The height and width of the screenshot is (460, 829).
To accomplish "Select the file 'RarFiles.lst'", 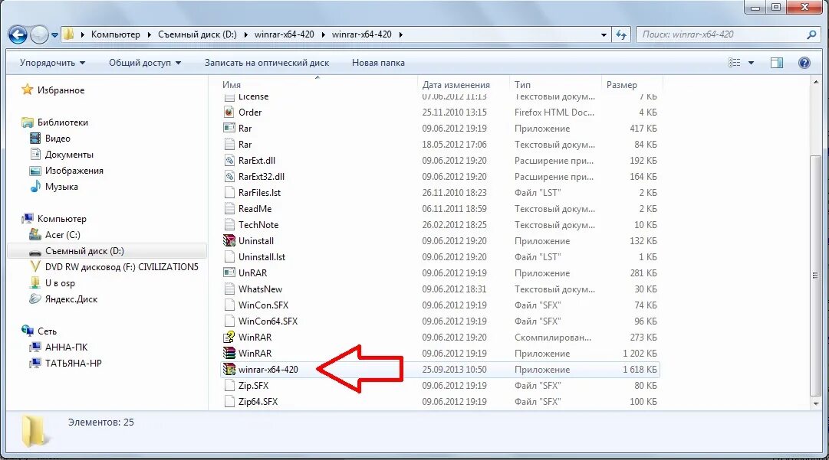I will point(260,193).
